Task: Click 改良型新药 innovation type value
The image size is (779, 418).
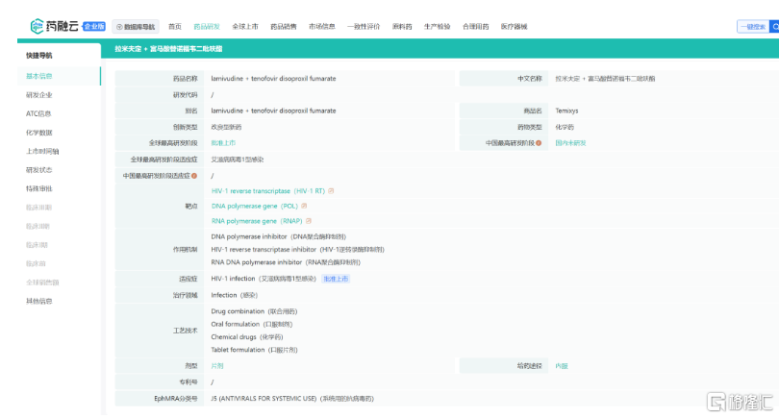Action: click(226, 127)
